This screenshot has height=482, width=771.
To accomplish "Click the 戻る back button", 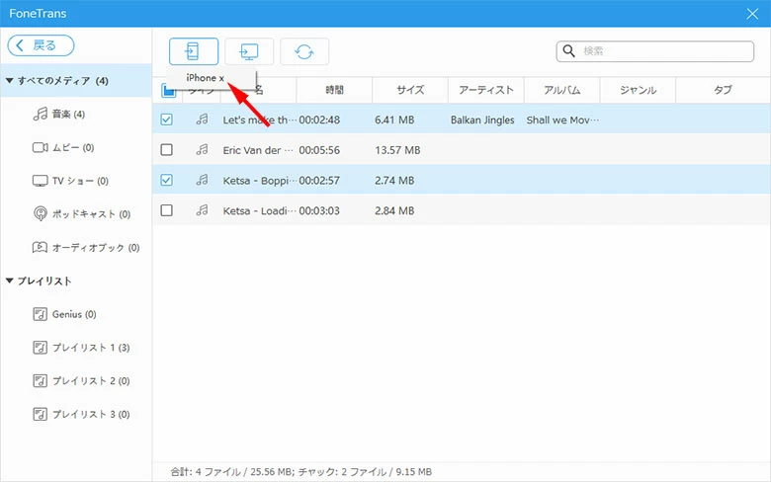I will [41, 45].
